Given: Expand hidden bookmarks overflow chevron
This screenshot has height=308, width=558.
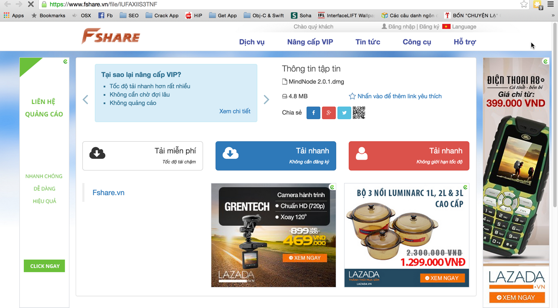Looking at the screenshot, I should [553, 15].
